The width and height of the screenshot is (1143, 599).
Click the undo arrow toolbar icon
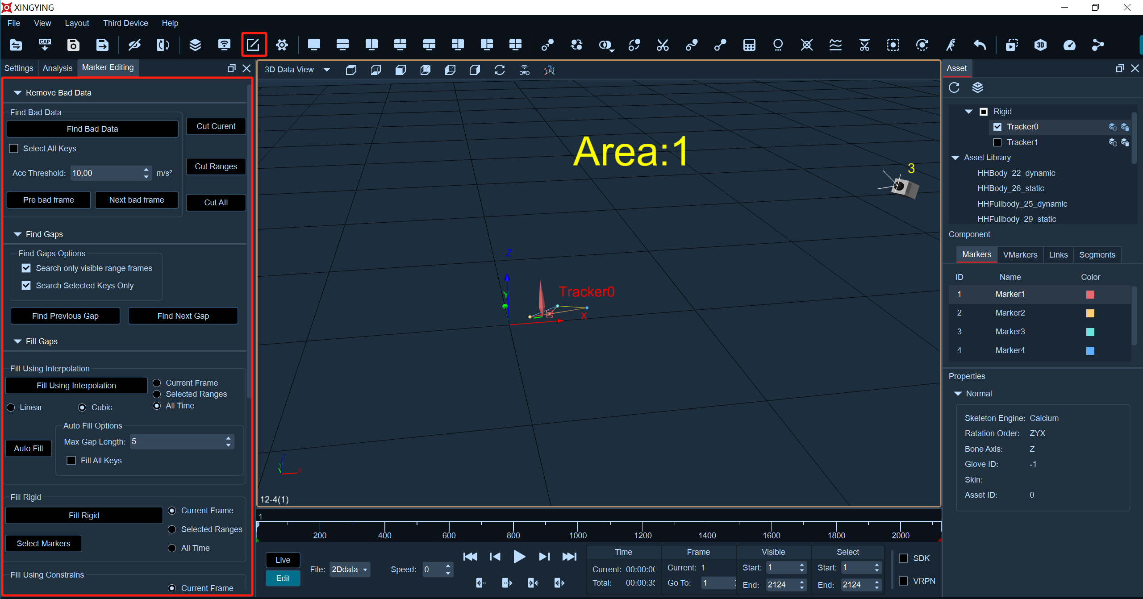point(980,45)
